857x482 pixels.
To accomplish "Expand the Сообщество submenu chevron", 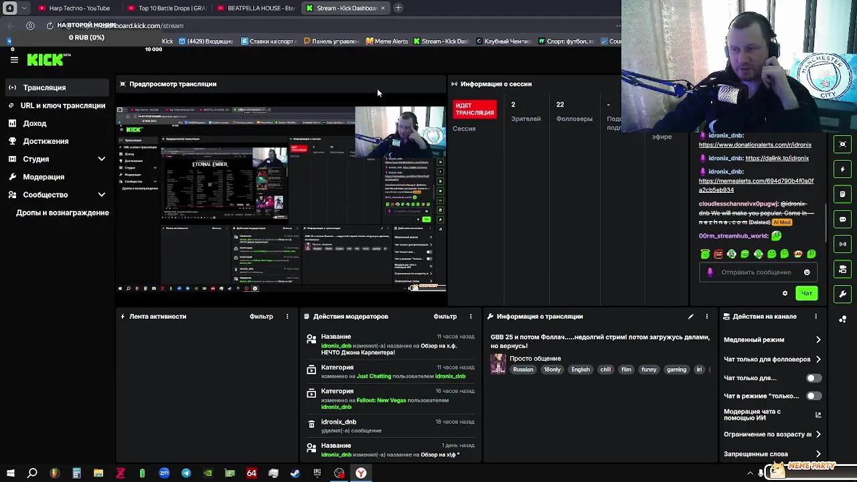I will click(102, 195).
